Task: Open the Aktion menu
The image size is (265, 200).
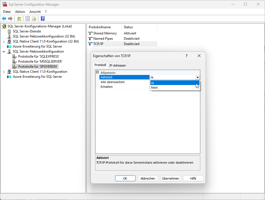Action: click(x=20, y=12)
